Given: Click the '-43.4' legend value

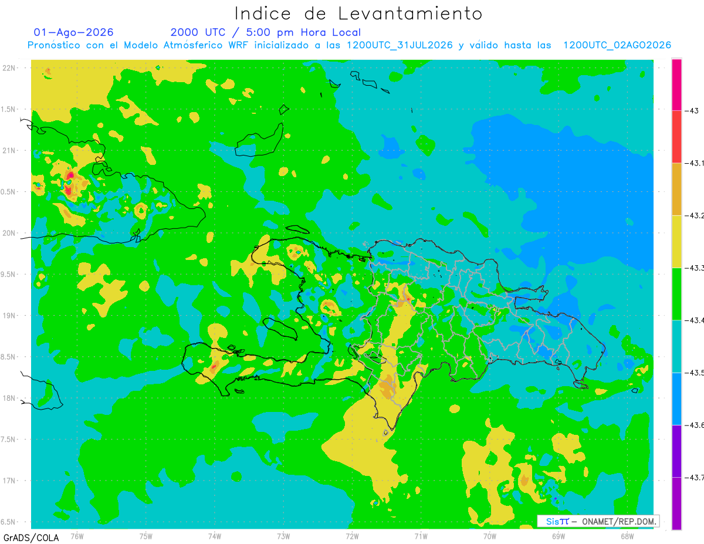Looking at the screenshot, I should [x=695, y=320].
